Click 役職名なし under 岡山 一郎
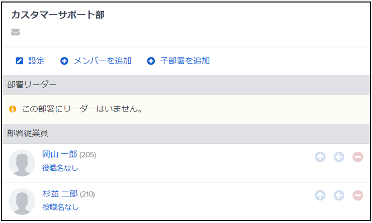372x223 pixels. 60,168
